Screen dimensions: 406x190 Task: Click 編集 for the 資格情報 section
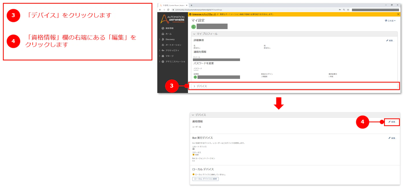pyautogui.click(x=392, y=122)
